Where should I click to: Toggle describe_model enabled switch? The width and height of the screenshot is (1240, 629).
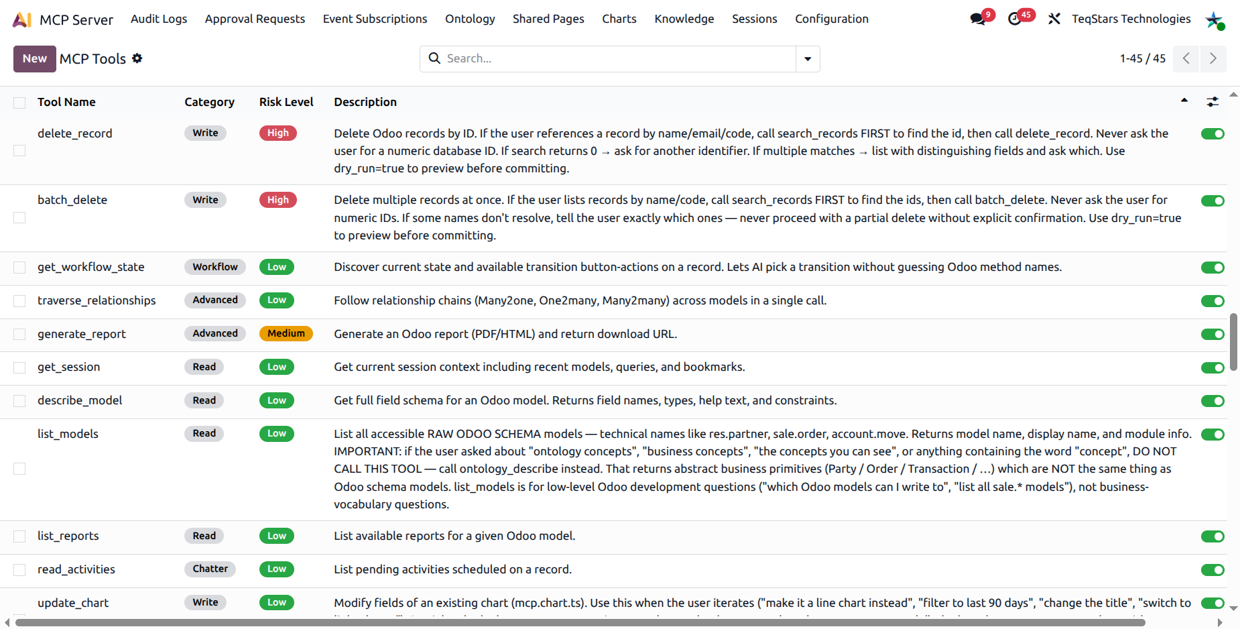1213,401
